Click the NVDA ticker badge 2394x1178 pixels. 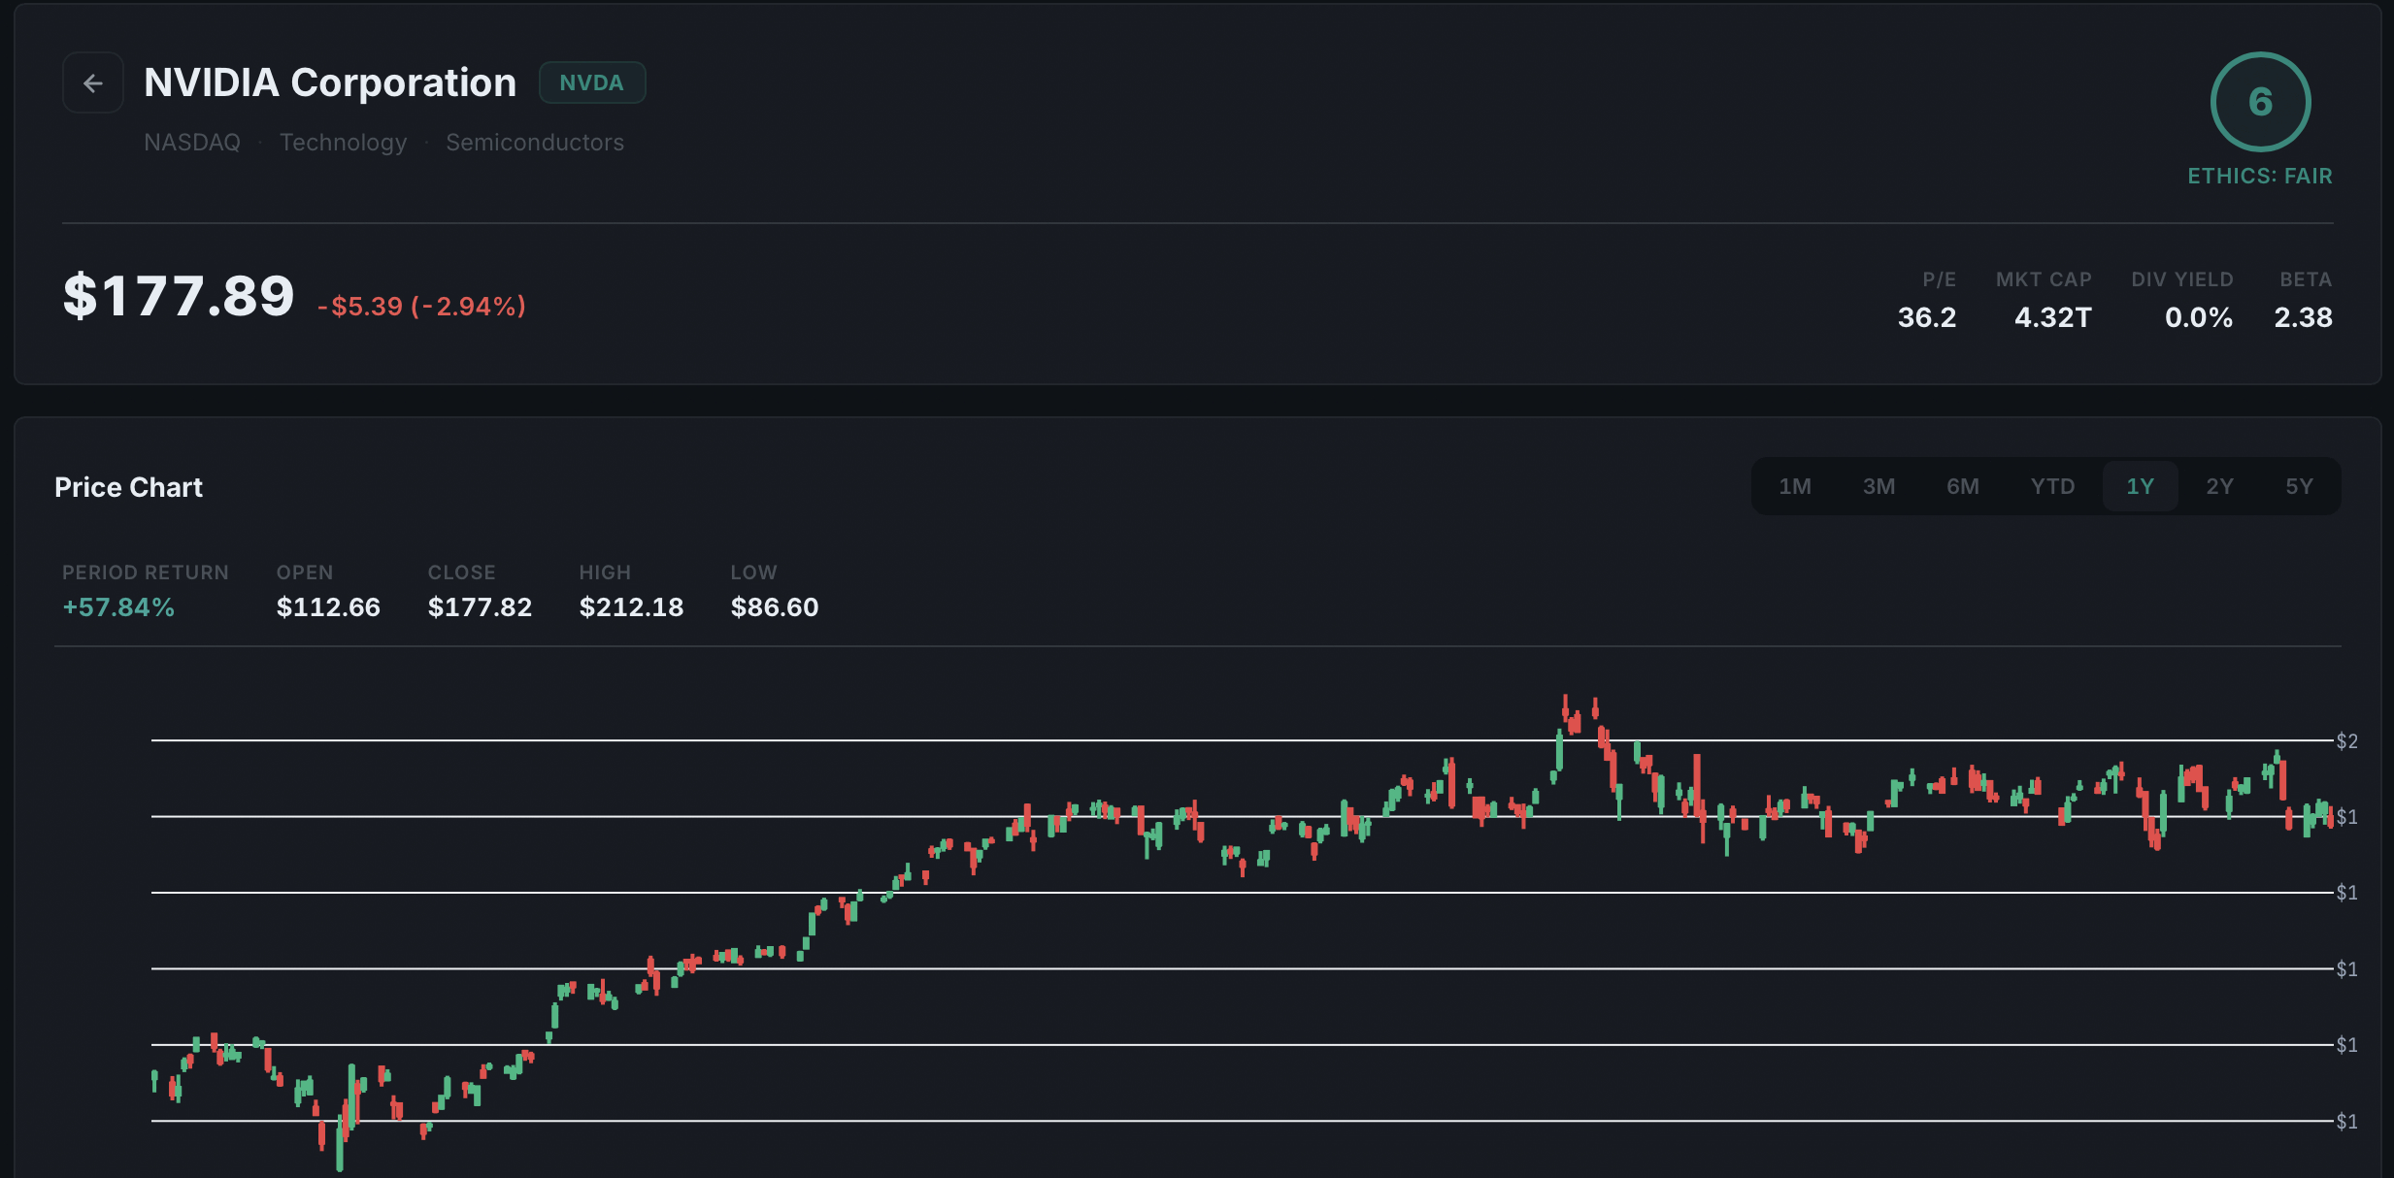point(591,82)
